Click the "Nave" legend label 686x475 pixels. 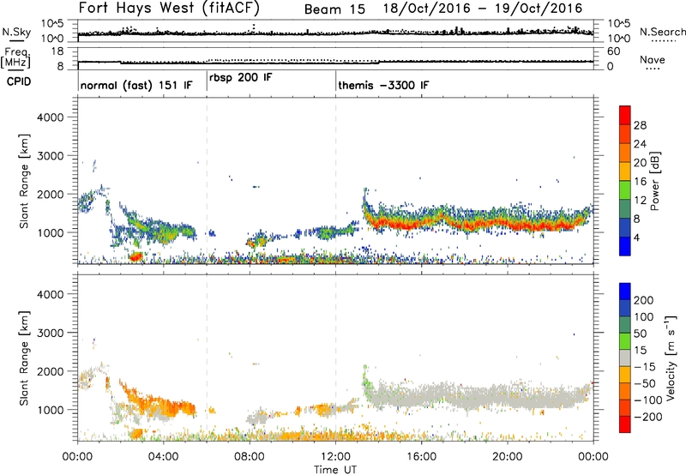tap(652, 59)
